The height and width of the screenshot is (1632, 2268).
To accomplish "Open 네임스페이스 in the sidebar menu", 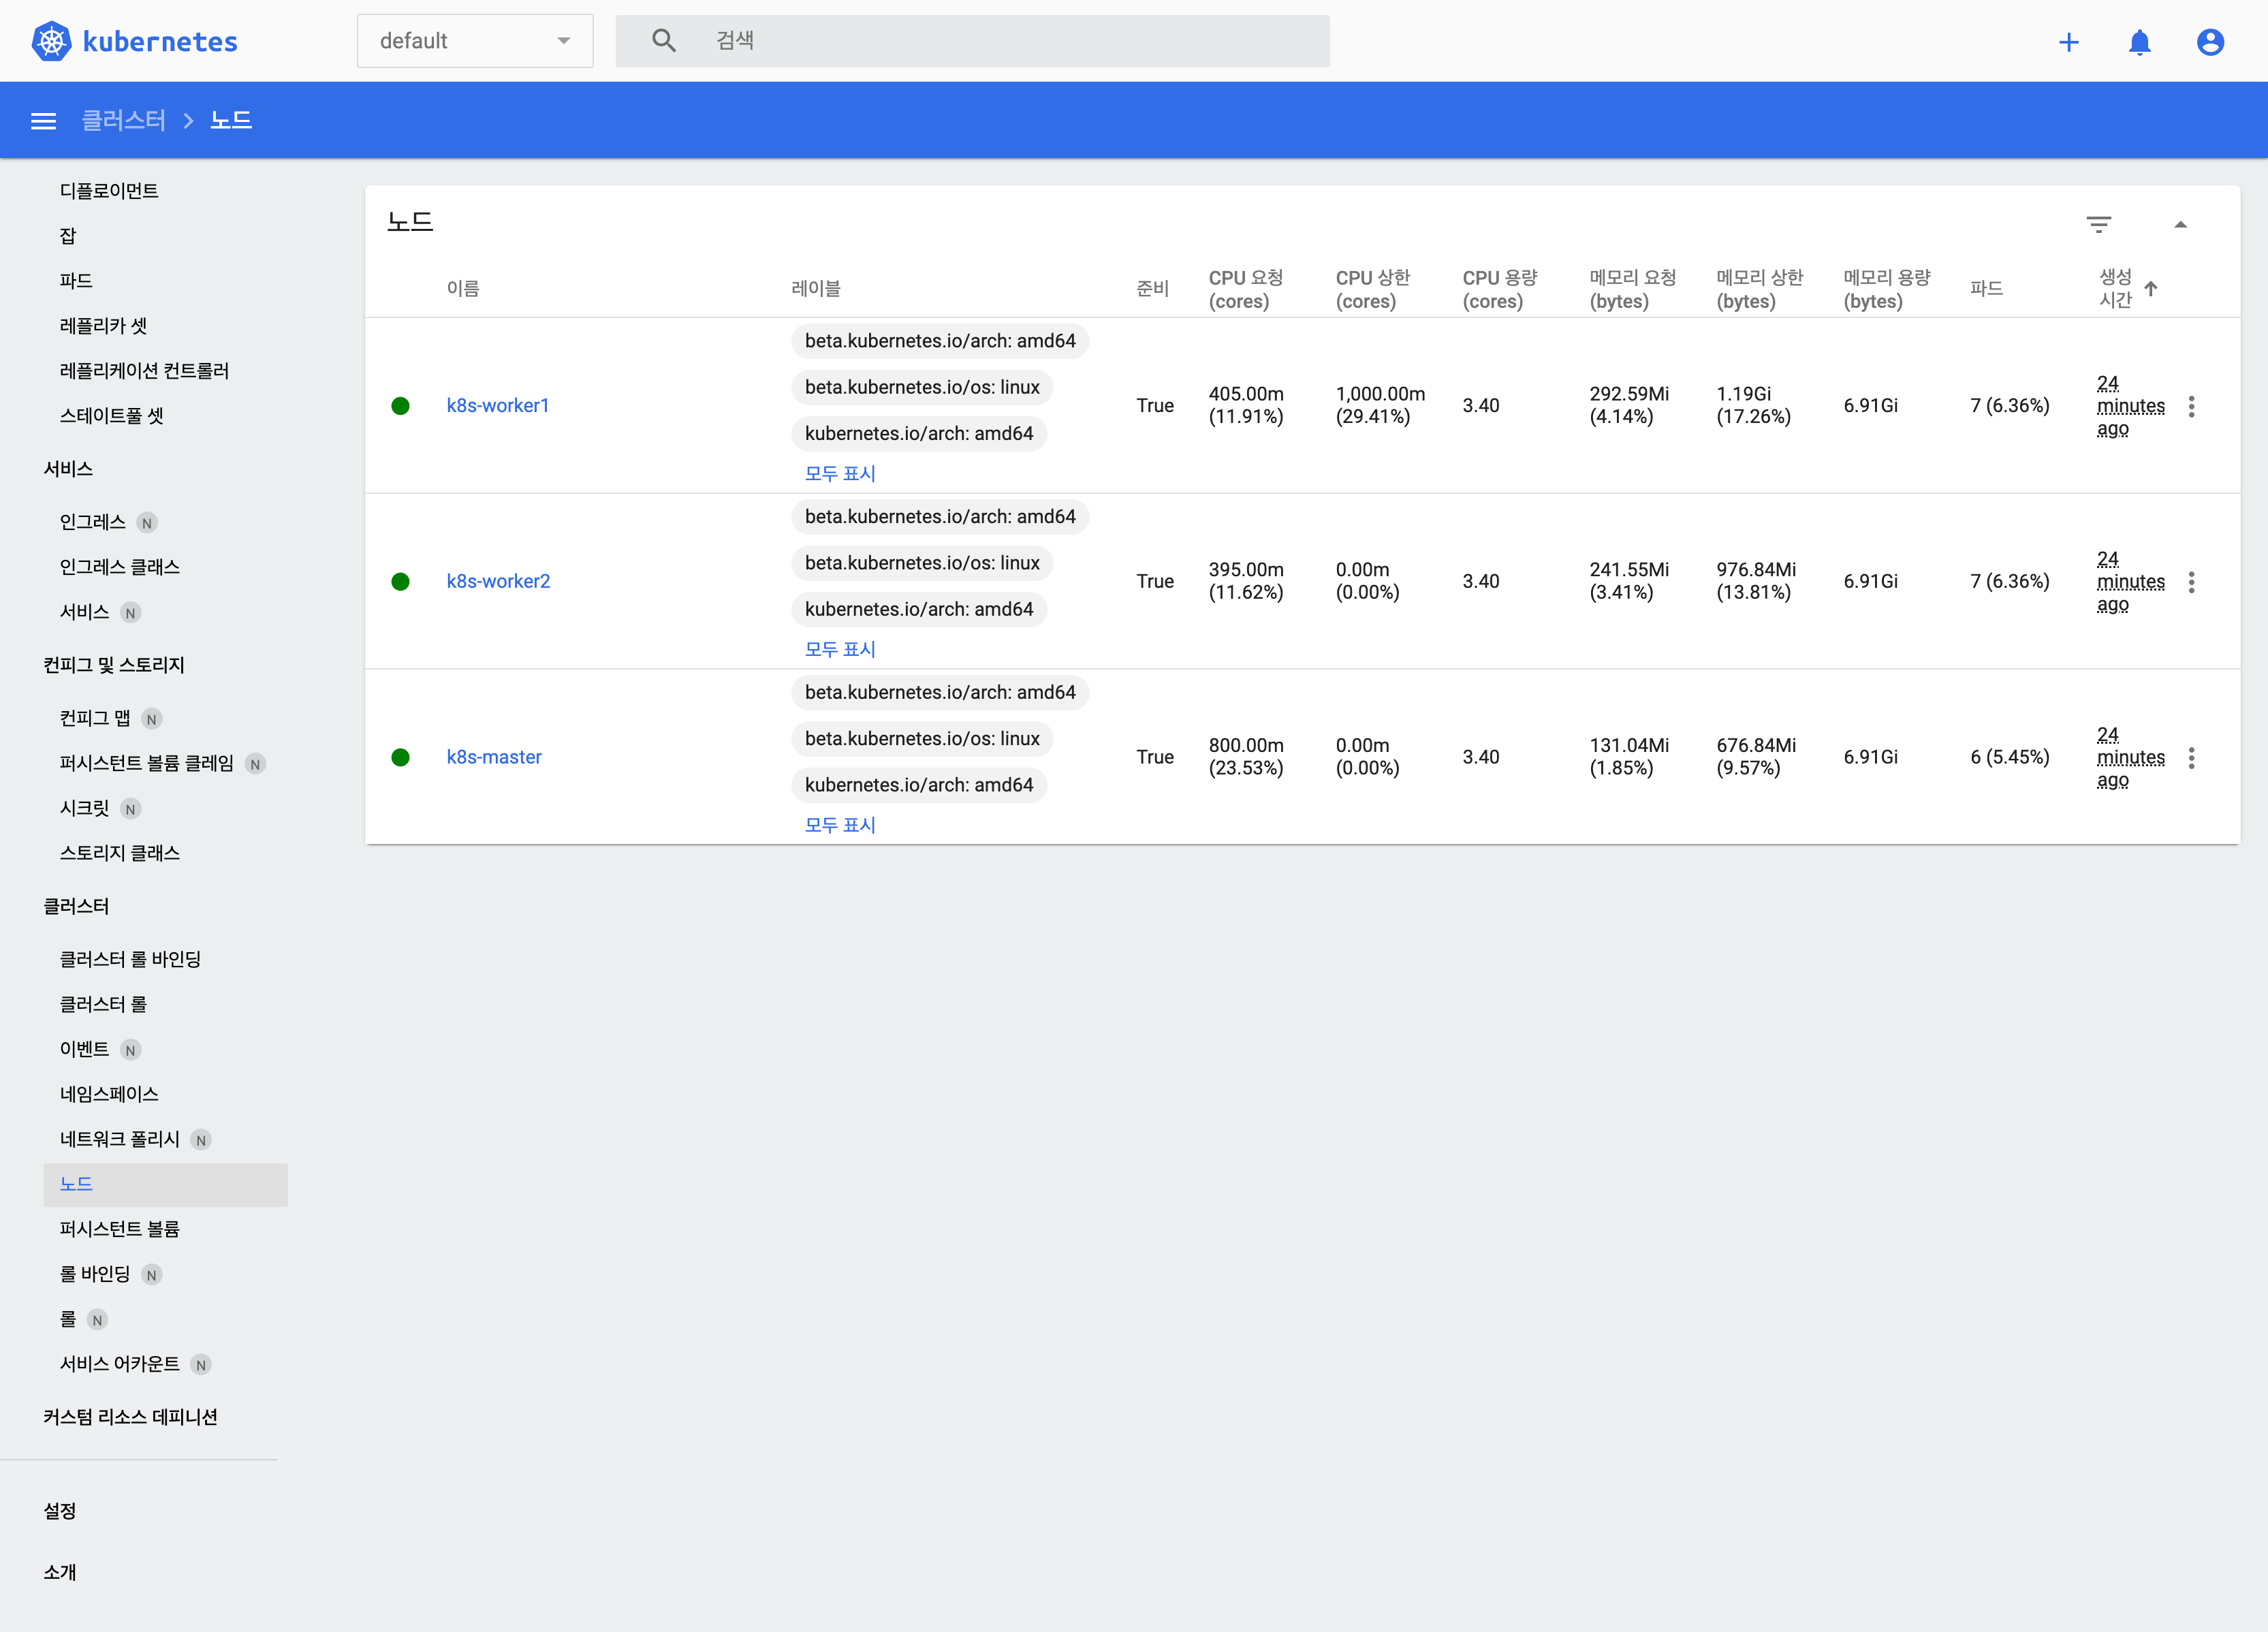I will [109, 1094].
